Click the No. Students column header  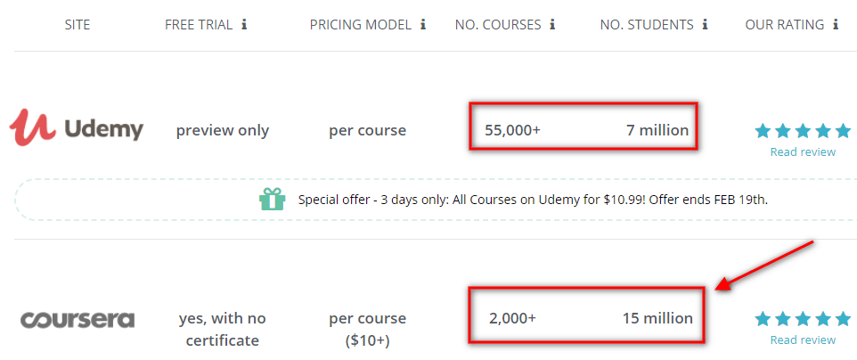click(648, 25)
